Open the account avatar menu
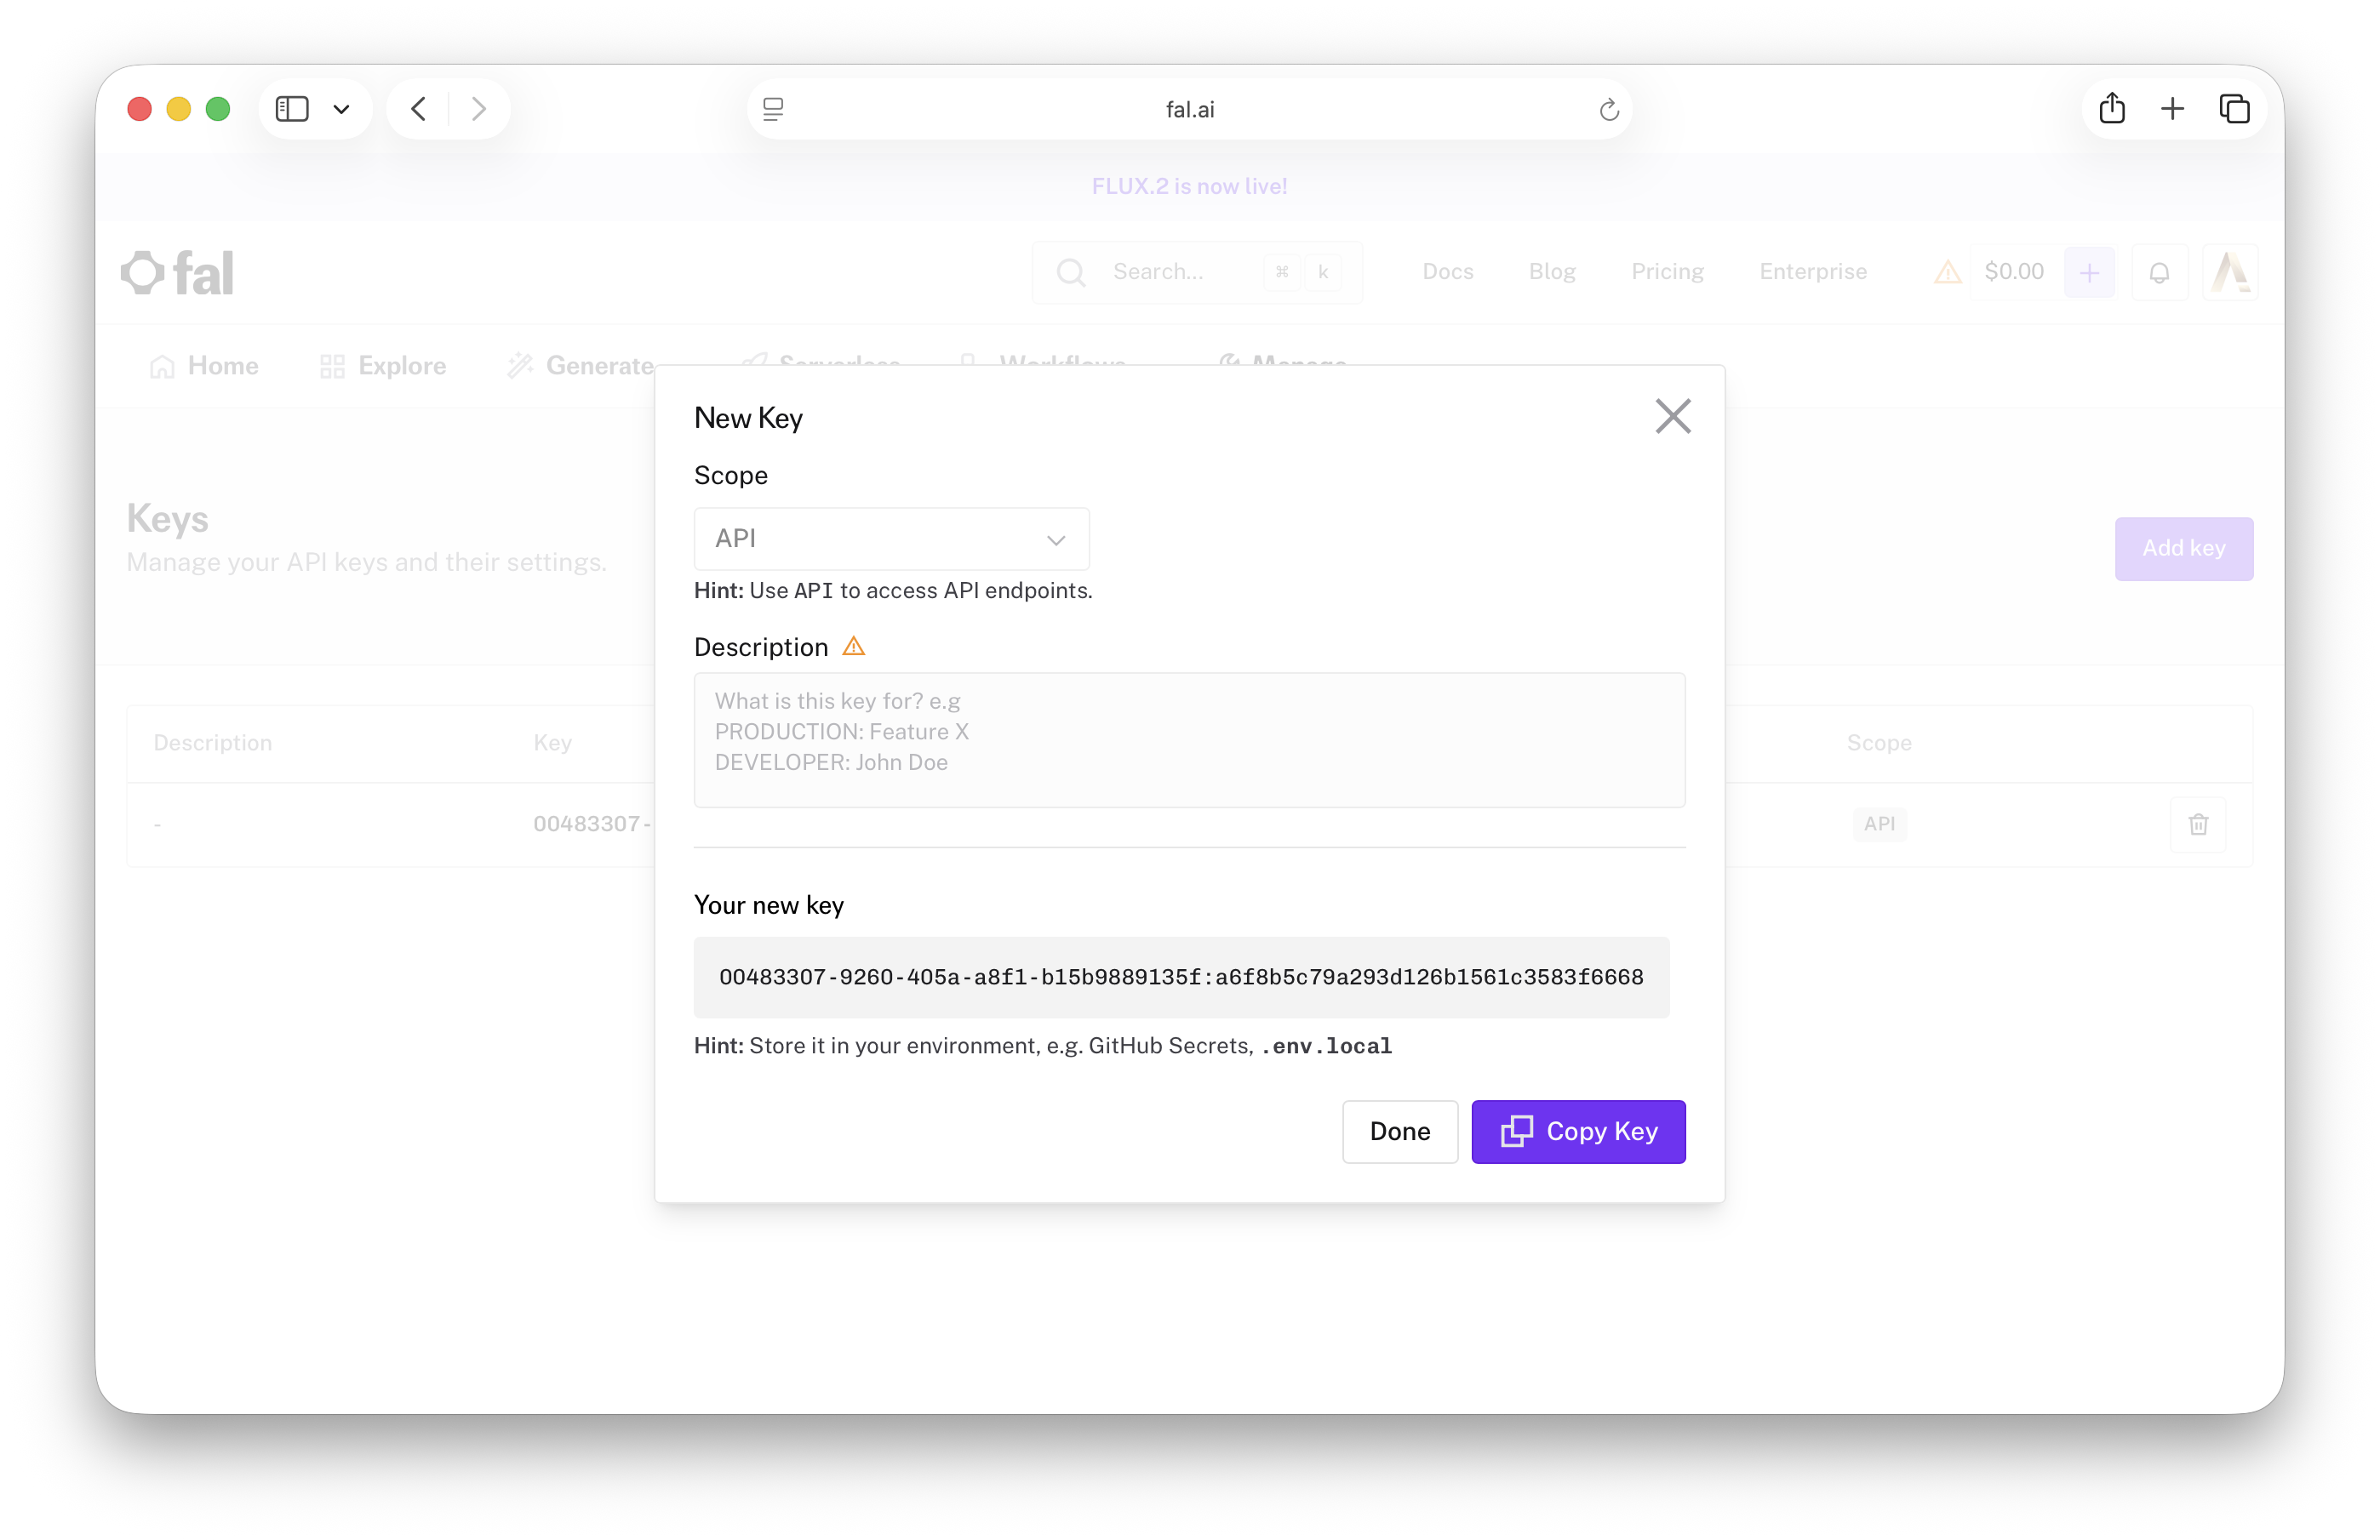Screen dimensions: 2380x1540 coord(2229,273)
